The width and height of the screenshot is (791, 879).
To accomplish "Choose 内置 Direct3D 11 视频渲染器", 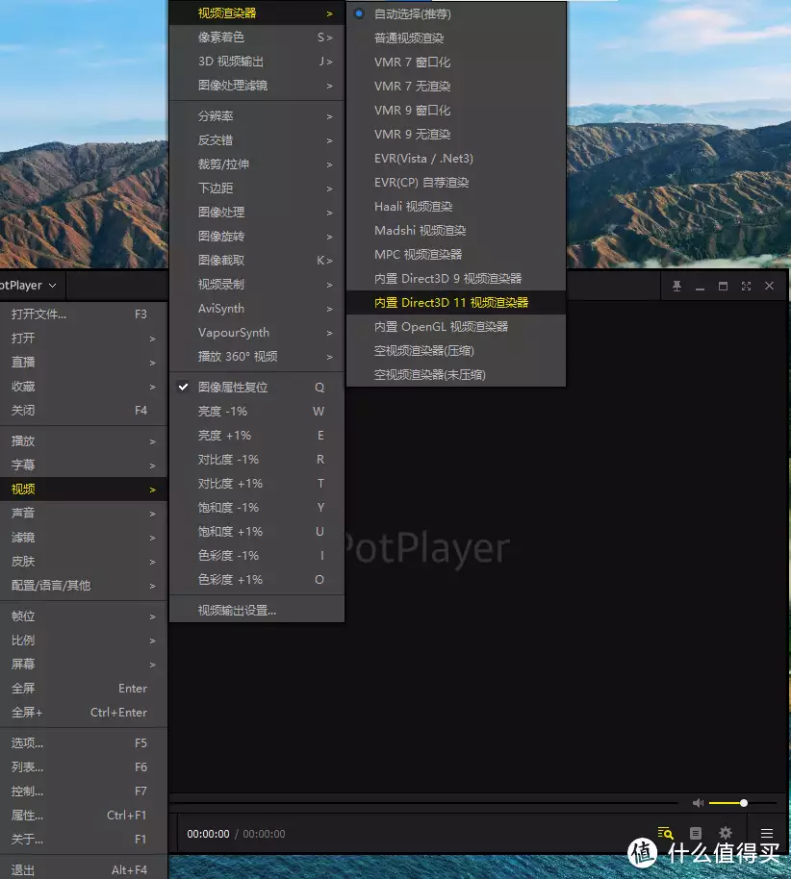I will (x=456, y=303).
